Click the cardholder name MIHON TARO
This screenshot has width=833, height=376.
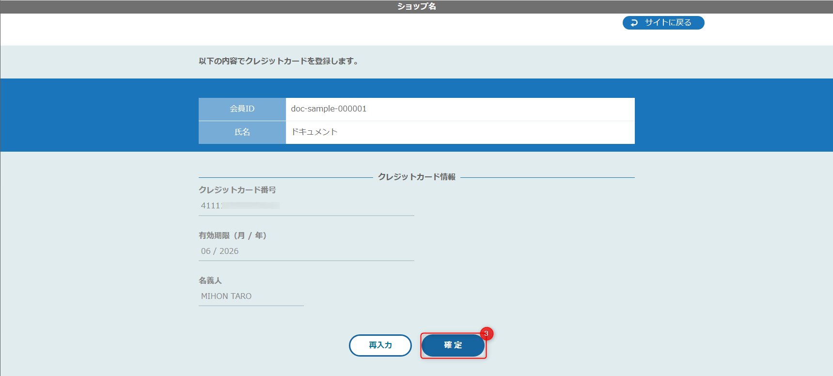(226, 296)
